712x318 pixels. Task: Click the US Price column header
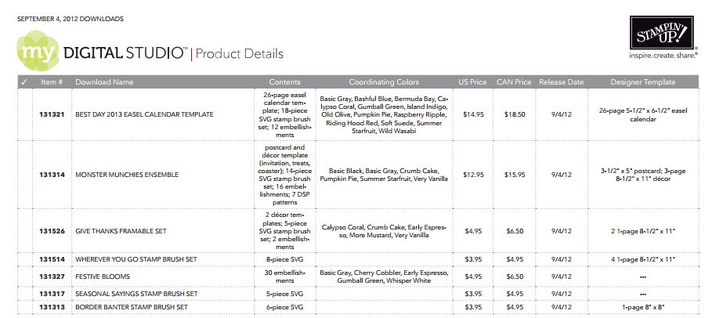tap(473, 81)
